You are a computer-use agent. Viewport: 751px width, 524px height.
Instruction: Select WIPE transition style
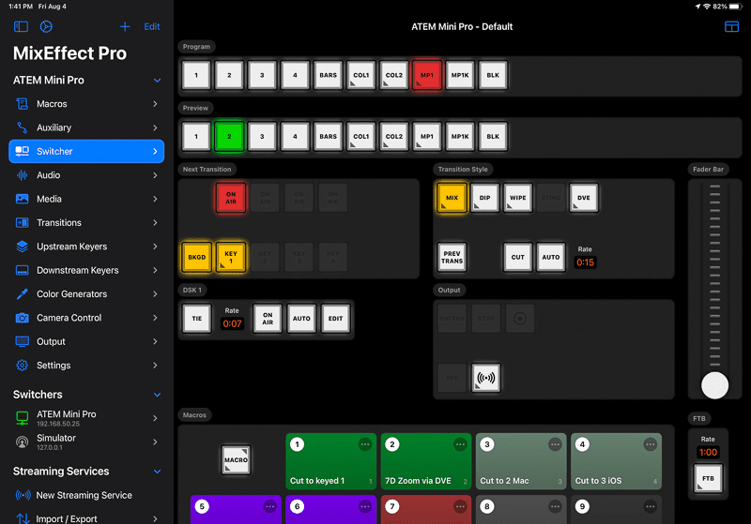(x=518, y=198)
